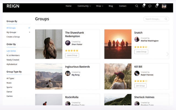Click the RocknRolla group photo
Screen dimensions: 176x110
tap(49, 100)
